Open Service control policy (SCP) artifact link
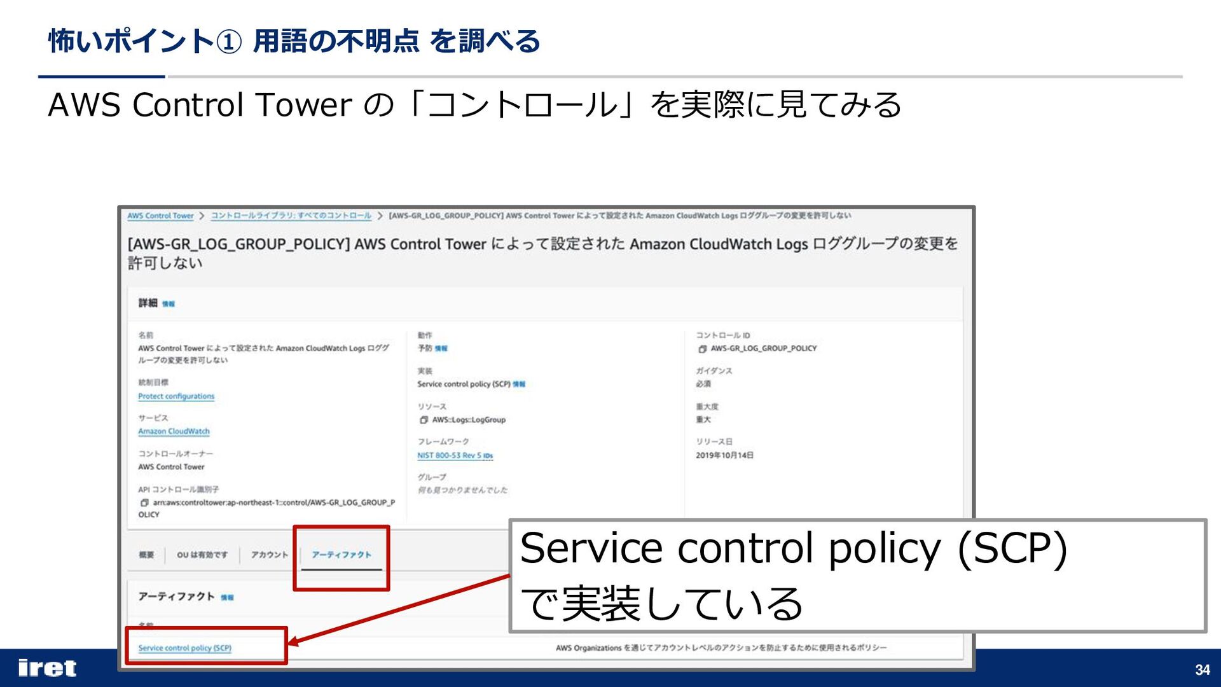 click(x=184, y=648)
